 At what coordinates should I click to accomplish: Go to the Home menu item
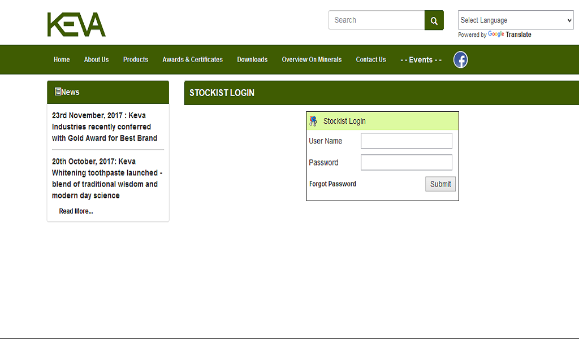(x=62, y=59)
